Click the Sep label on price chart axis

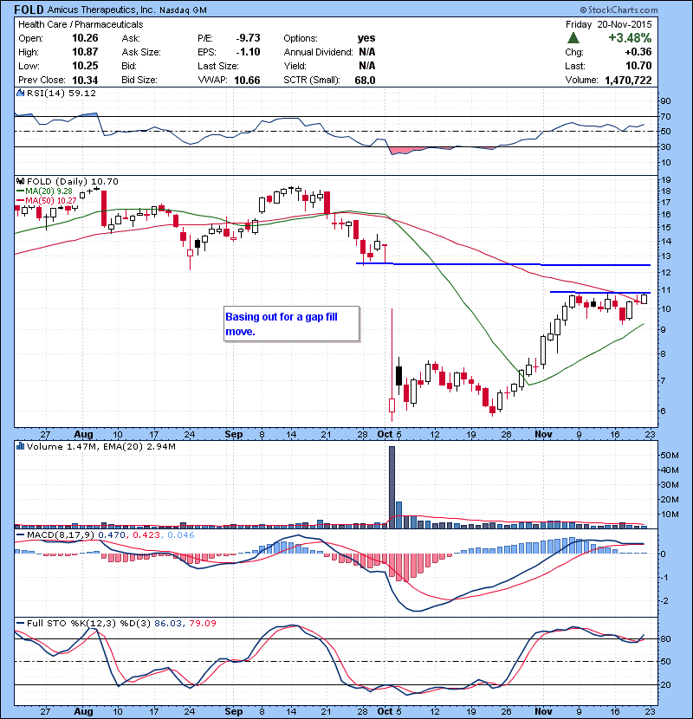coord(233,434)
